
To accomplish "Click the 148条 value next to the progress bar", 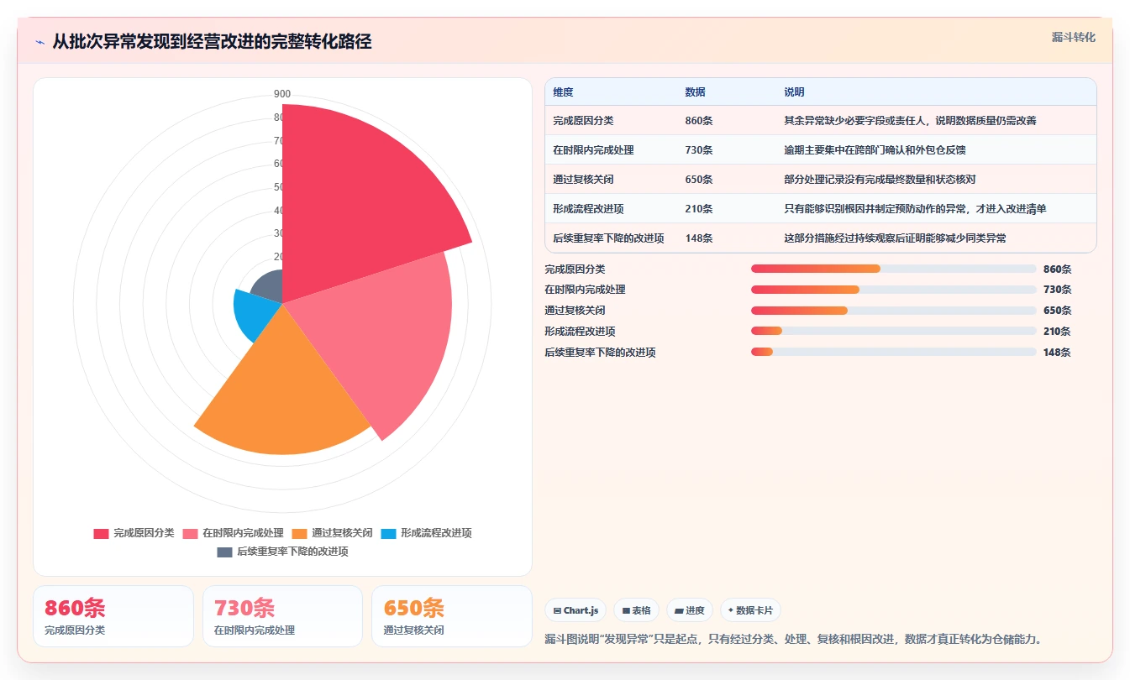I will (1057, 353).
